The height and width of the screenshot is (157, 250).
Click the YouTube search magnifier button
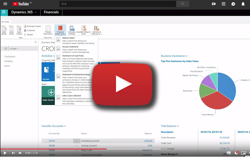182,4
